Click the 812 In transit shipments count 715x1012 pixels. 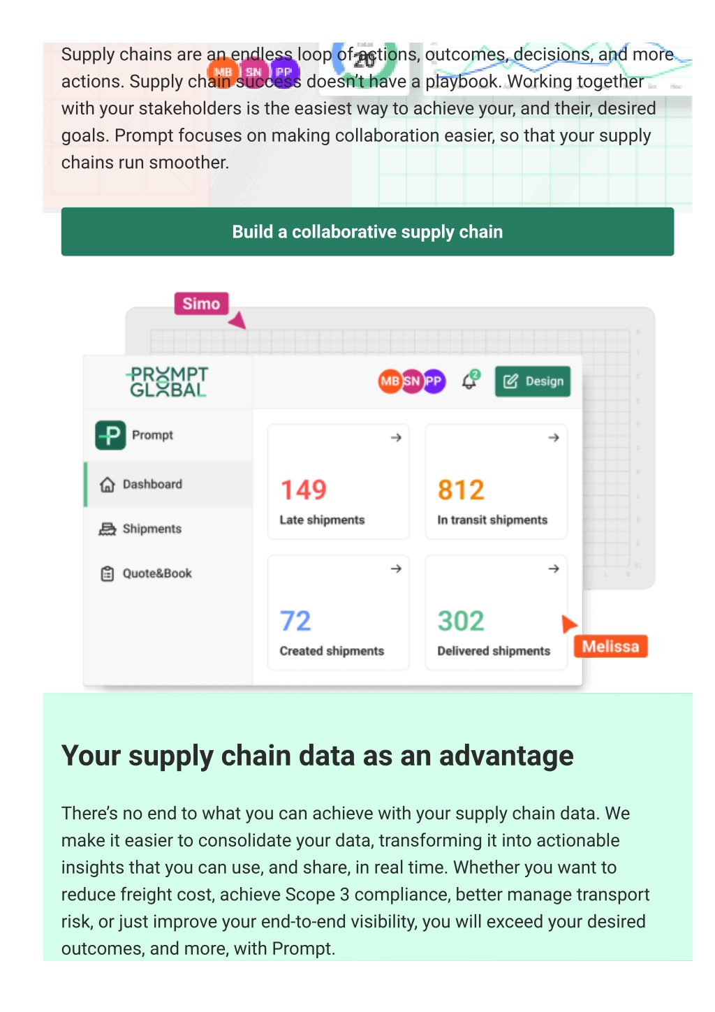coord(461,490)
